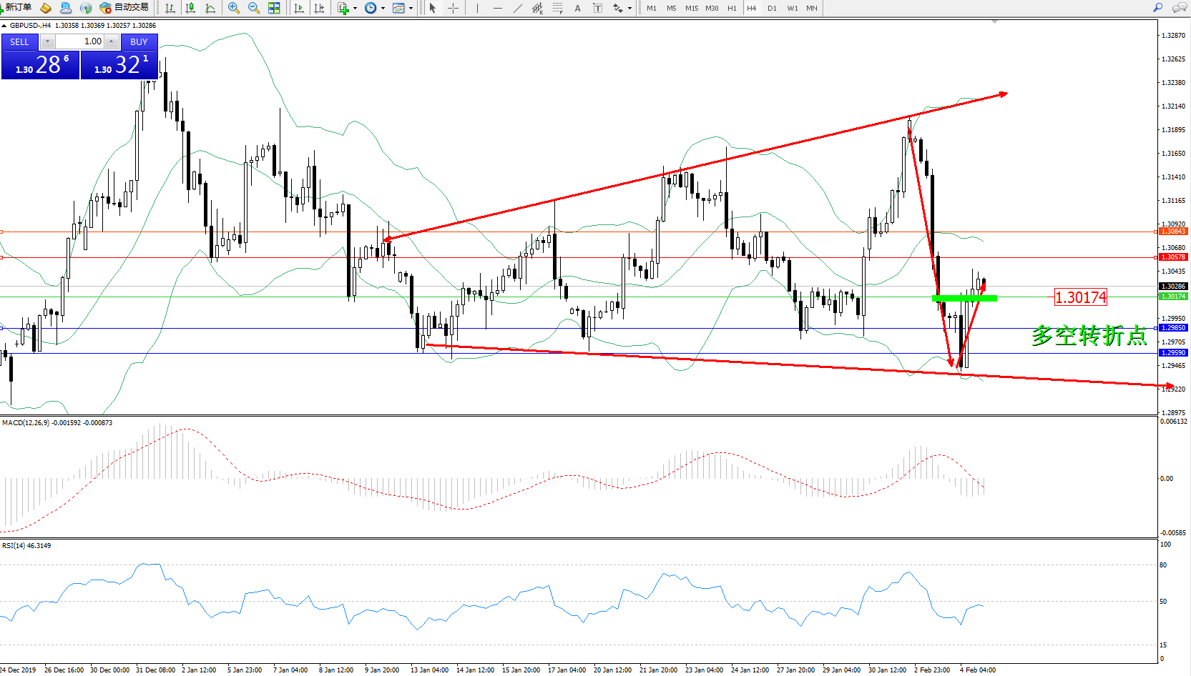Open the chart templates dropdown

pos(411,9)
